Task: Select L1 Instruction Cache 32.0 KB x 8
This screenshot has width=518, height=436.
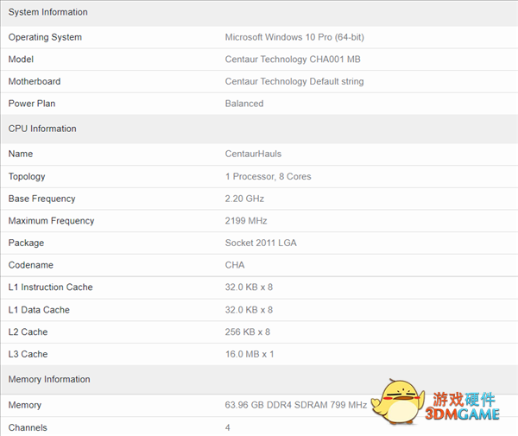Action: (249, 288)
